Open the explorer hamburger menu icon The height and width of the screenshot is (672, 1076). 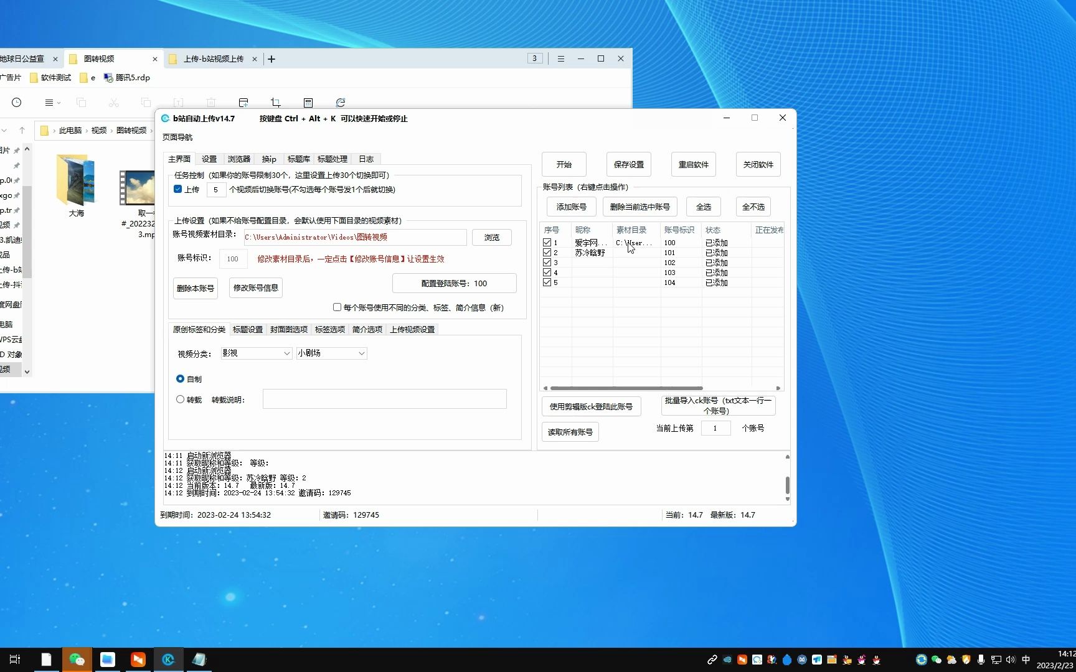coord(561,58)
